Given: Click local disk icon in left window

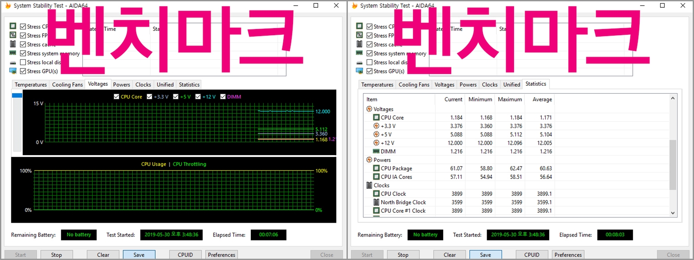Looking at the screenshot, I should (x=13, y=62).
